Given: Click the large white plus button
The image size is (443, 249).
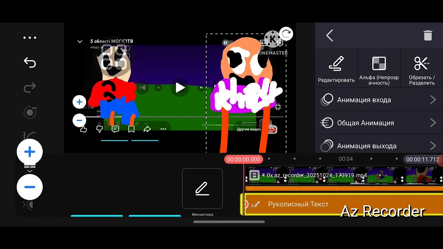Looking at the screenshot, I should coord(30,152).
